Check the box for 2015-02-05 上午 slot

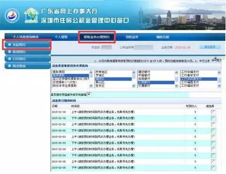tap(213, 161)
